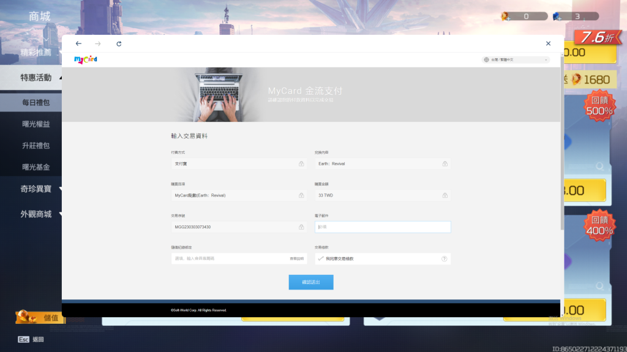Viewport: 627px width, 352px height.
Task: Click lock icon in Earth: Revival field
Action: pyautogui.click(x=445, y=163)
